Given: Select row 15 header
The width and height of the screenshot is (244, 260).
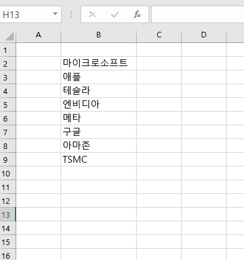Looking at the screenshot, I should 7,242.
